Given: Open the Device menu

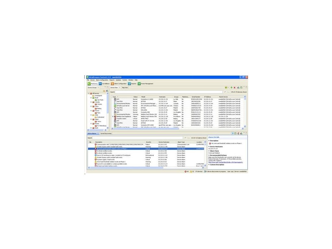Looking at the screenshot, I should (x=92, y=80).
